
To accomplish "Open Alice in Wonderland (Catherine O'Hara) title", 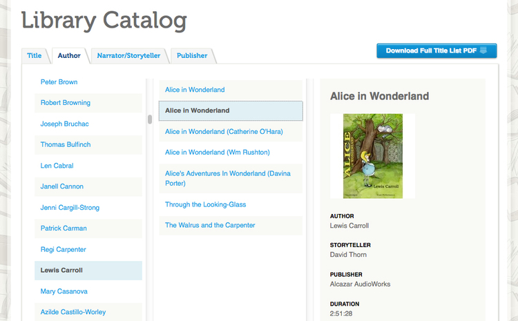I will click(x=224, y=132).
